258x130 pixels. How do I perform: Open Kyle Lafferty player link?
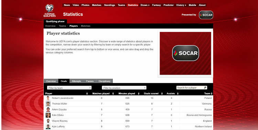click(x=58, y=127)
